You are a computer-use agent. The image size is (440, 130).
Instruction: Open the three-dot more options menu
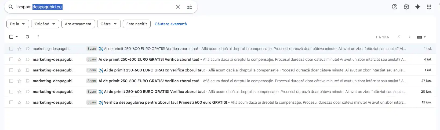(38, 37)
